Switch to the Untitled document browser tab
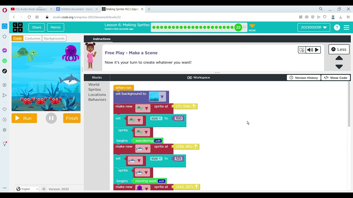Image resolution: width=353 pixels, height=198 pixels. tap(77, 9)
